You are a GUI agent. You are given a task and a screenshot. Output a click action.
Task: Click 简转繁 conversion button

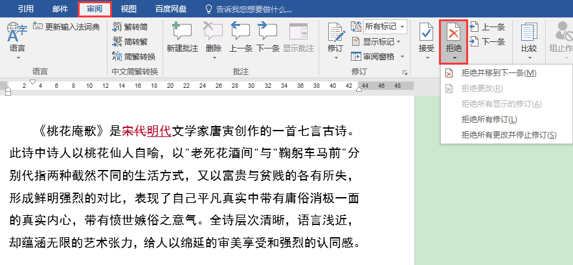point(130,42)
